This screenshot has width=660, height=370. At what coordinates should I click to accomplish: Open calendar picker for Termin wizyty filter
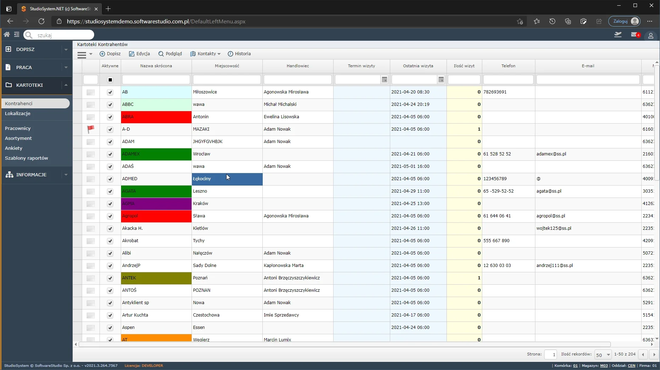click(385, 80)
